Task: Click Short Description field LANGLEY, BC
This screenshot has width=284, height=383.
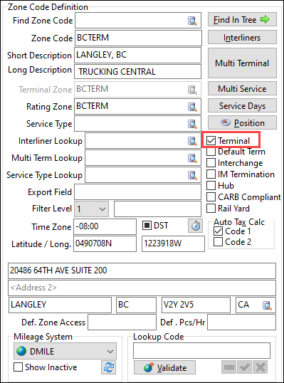Action: pyautogui.click(x=137, y=56)
